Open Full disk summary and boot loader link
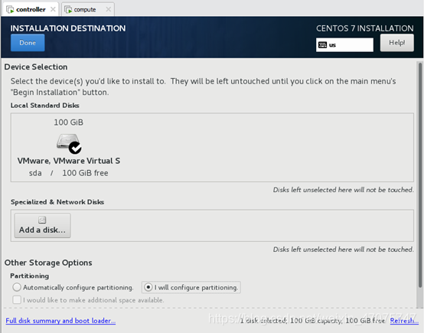The width and height of the screenshot is (424, 333). click(60, 321)
